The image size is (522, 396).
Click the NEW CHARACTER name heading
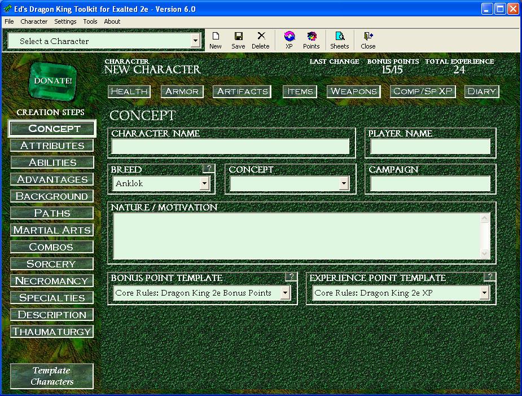click(152, 69)
